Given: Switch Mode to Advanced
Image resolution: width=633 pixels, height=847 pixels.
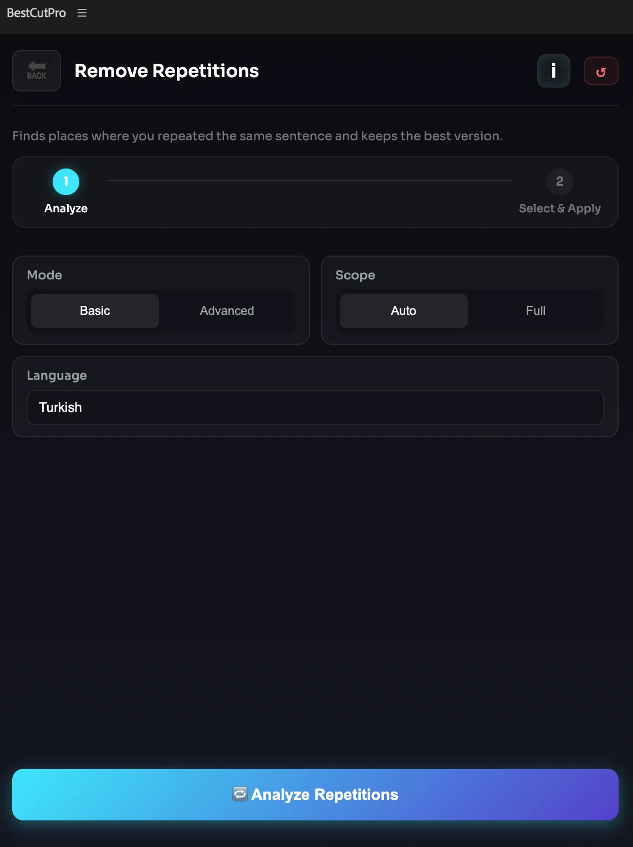Looking at the screenshot, I should coord(226,311).
